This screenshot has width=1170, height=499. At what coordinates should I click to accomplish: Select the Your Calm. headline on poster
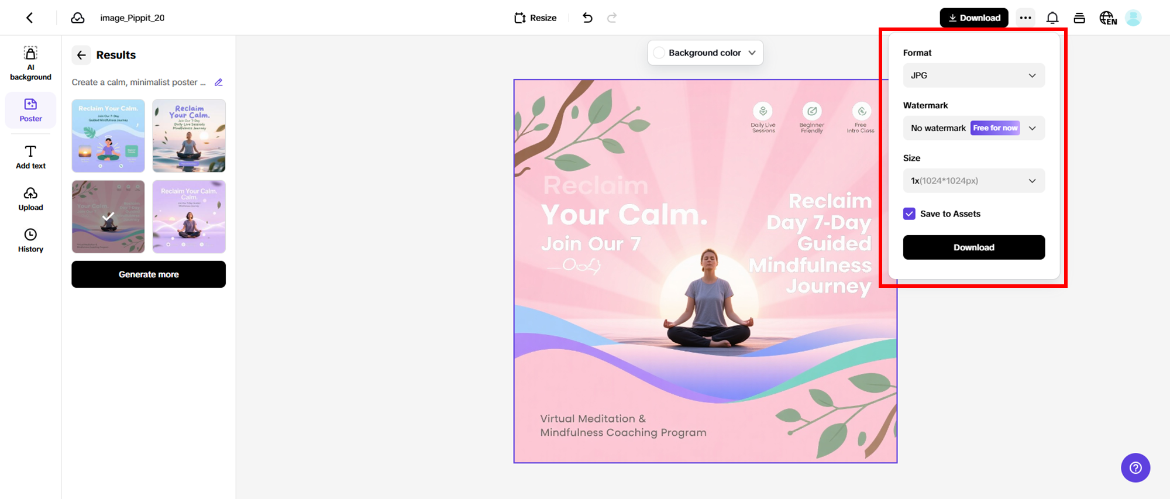tap(624, 215)
